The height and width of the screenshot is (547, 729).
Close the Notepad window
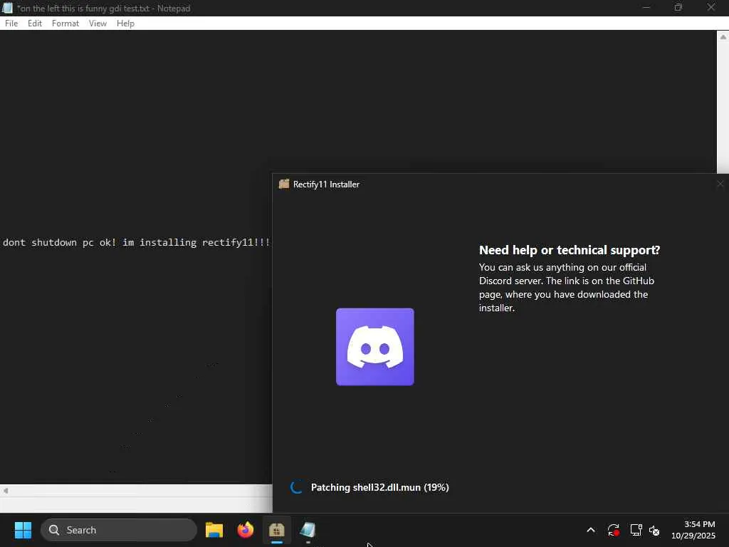(x=711, y=8)
